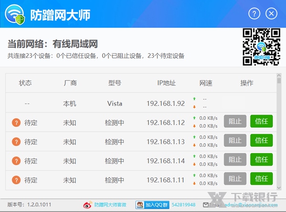Click the Email envelope icon

(x=206, y=205)
